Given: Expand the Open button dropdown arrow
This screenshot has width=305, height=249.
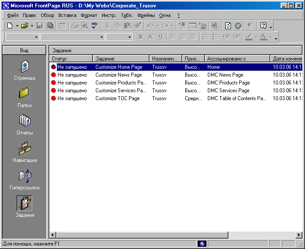Looking at the screenshot, I should tap(32, 26).
